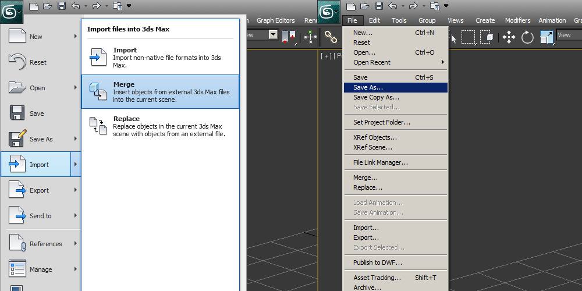Choose Asset Tracking… menu entry
The height and width of the screenshot is (291, 582).
(x=396, y=278)
